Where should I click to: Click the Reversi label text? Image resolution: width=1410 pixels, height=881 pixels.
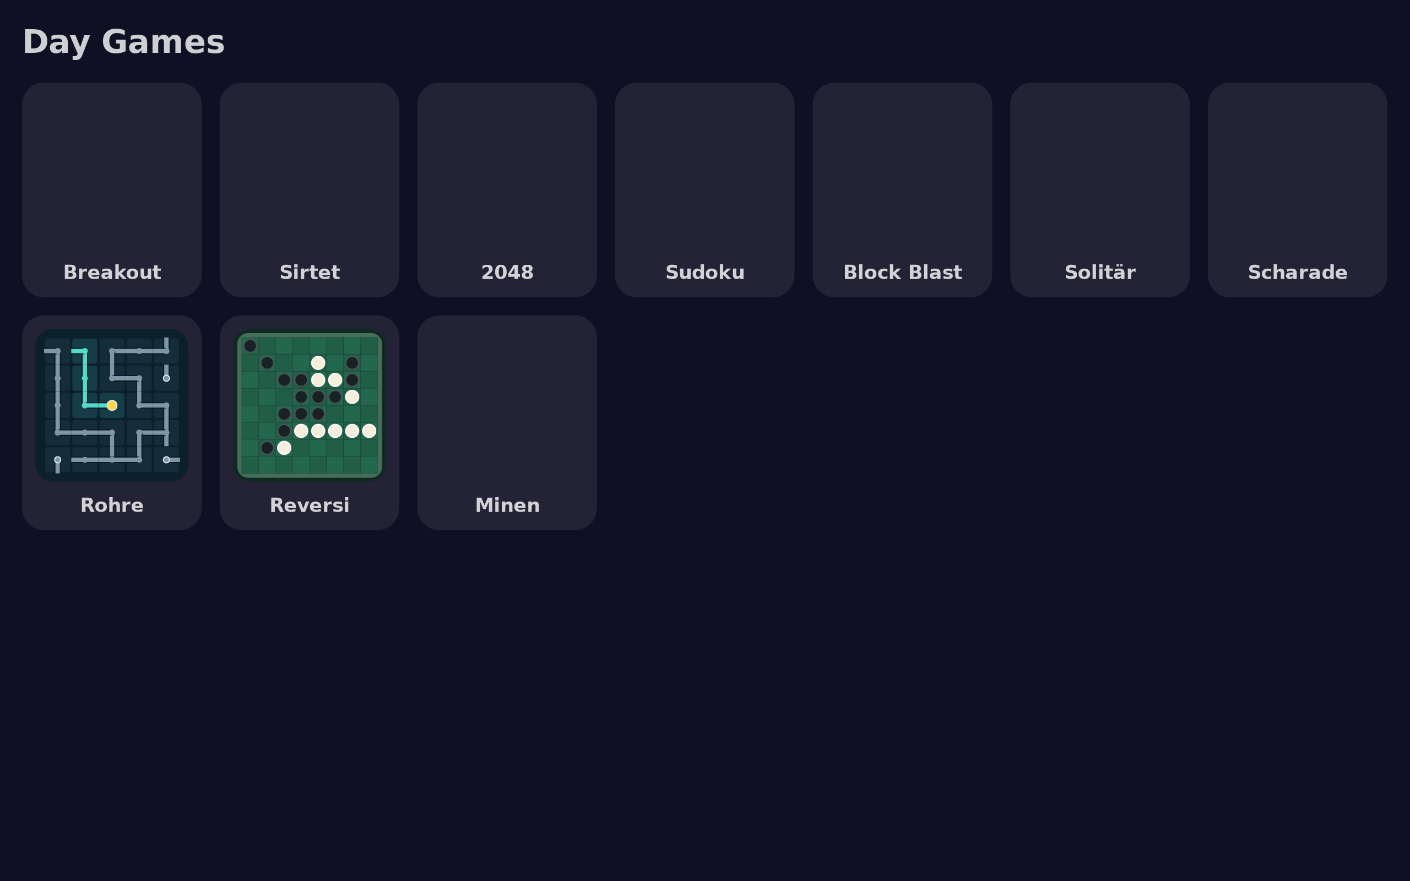pyautogui.click(x=310, y=505)
